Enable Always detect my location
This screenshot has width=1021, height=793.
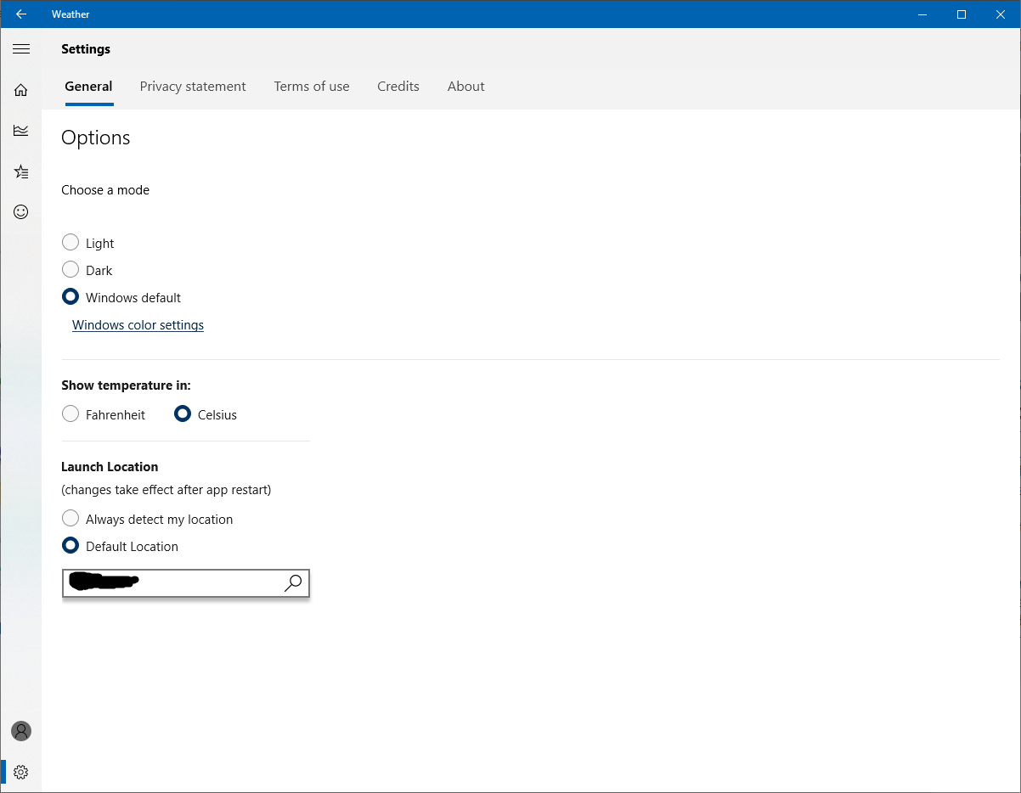(70, 518)
